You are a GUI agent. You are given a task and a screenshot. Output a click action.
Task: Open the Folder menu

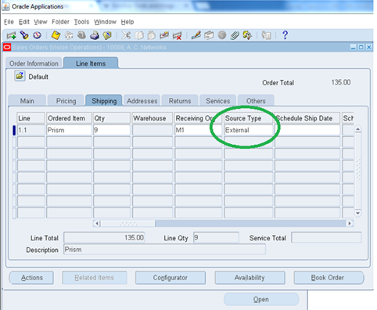60,22
